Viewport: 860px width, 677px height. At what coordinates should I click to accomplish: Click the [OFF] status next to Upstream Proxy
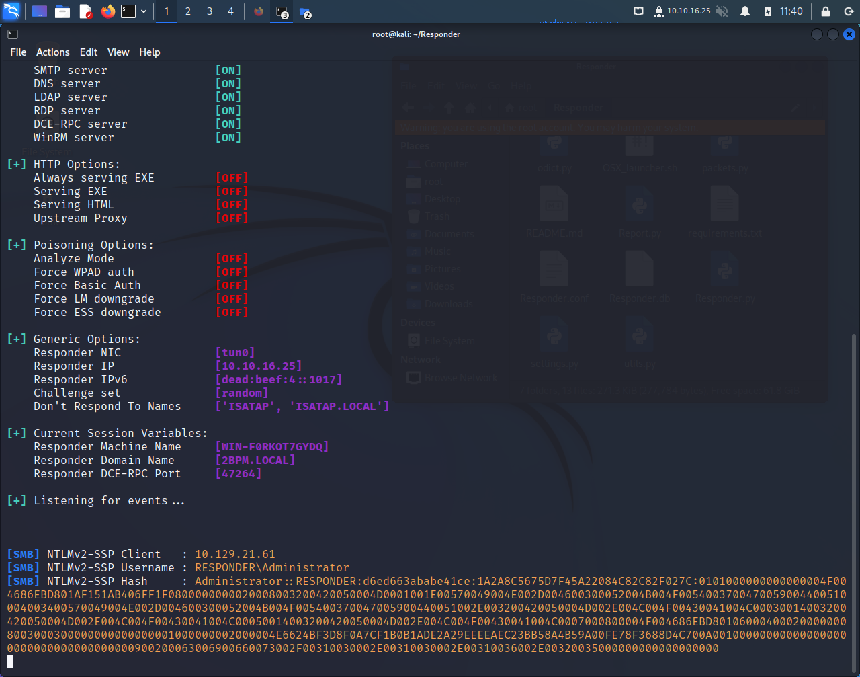232,218
